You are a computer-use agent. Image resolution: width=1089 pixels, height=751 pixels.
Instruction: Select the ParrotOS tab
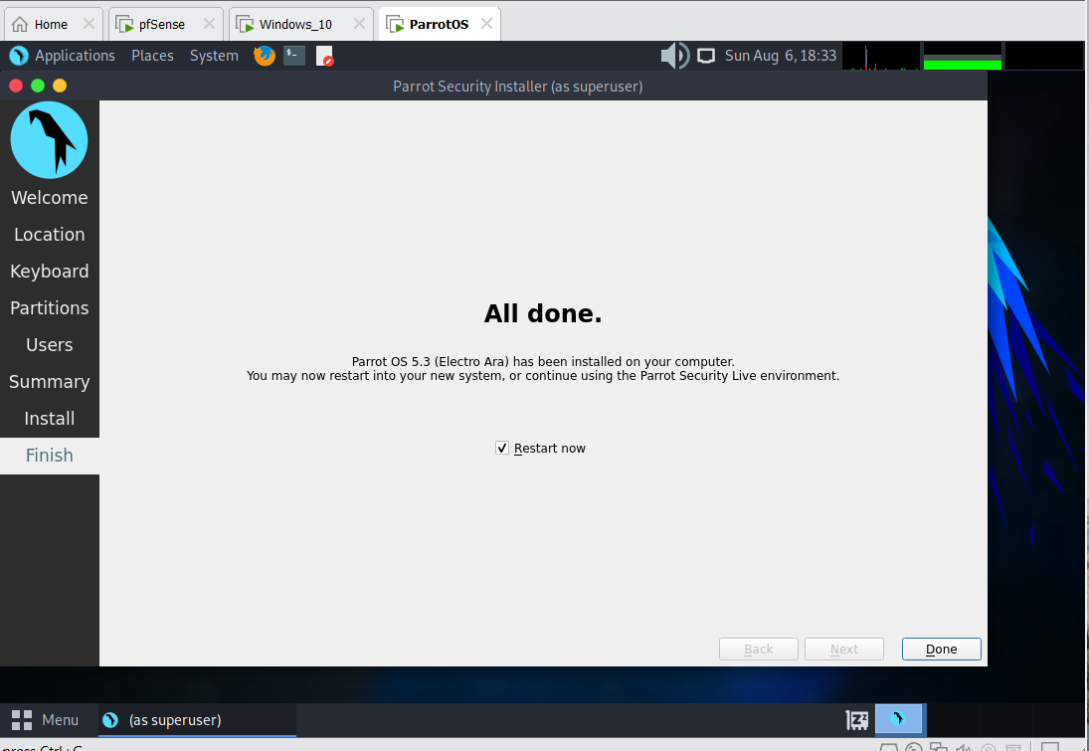[x=439, y=24]
